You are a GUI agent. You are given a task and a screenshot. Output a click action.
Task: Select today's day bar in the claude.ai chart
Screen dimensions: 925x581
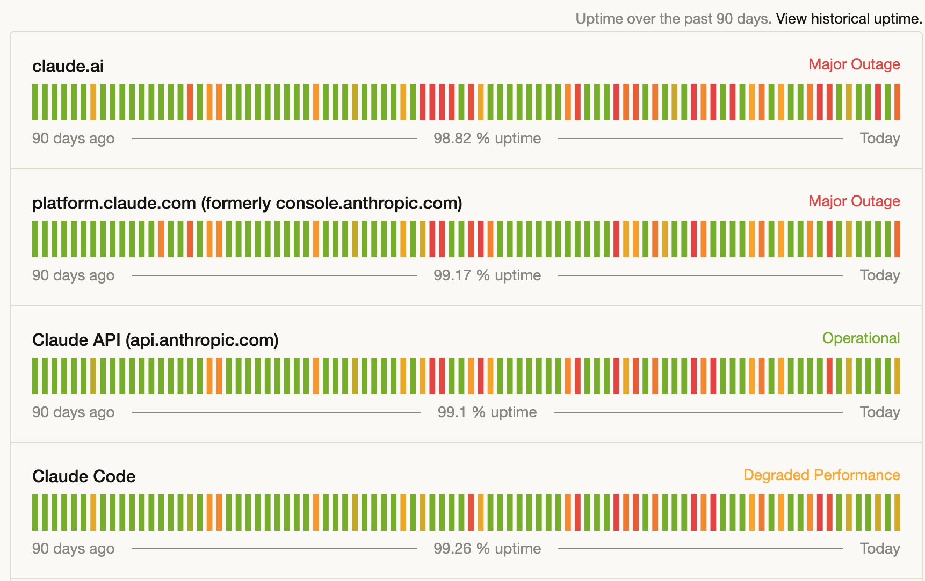pos(897,102)
